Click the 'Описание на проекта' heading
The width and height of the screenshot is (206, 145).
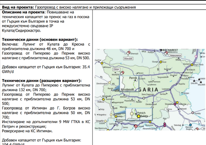point(23,12)
